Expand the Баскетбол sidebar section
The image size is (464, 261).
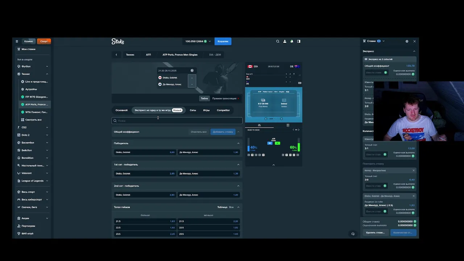pos(47,142)
